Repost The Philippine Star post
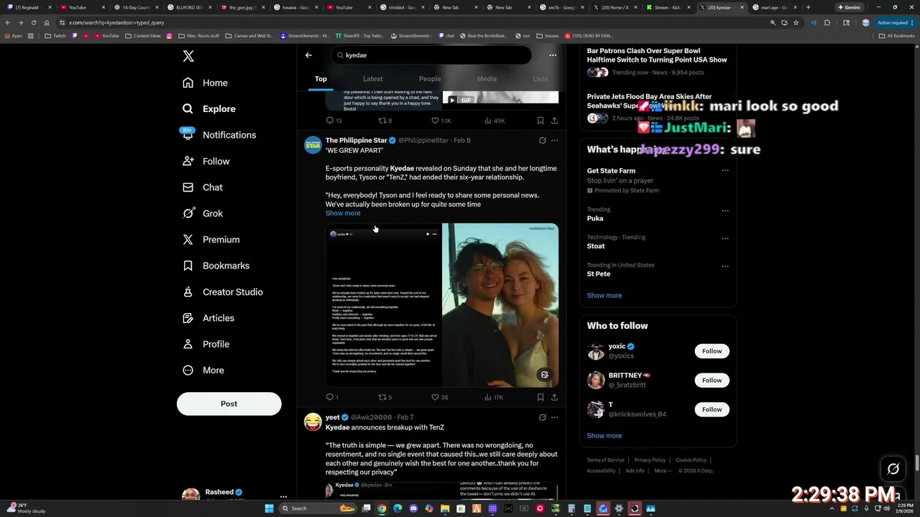 pos(385,397)
